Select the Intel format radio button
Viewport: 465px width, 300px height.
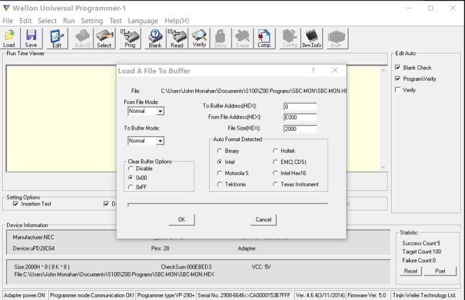click(220, 162)
